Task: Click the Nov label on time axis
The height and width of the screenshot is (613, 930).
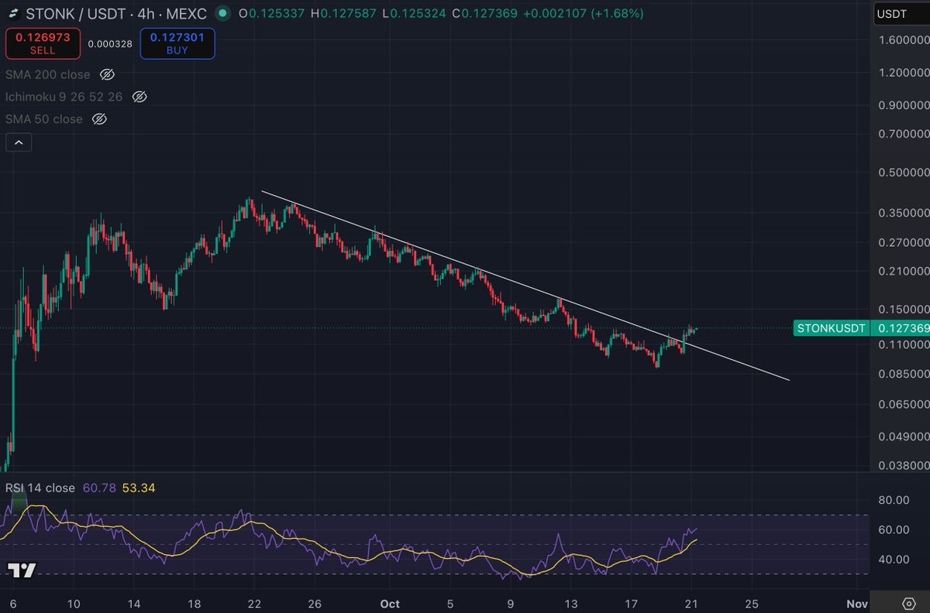Action: pos(856,604)
